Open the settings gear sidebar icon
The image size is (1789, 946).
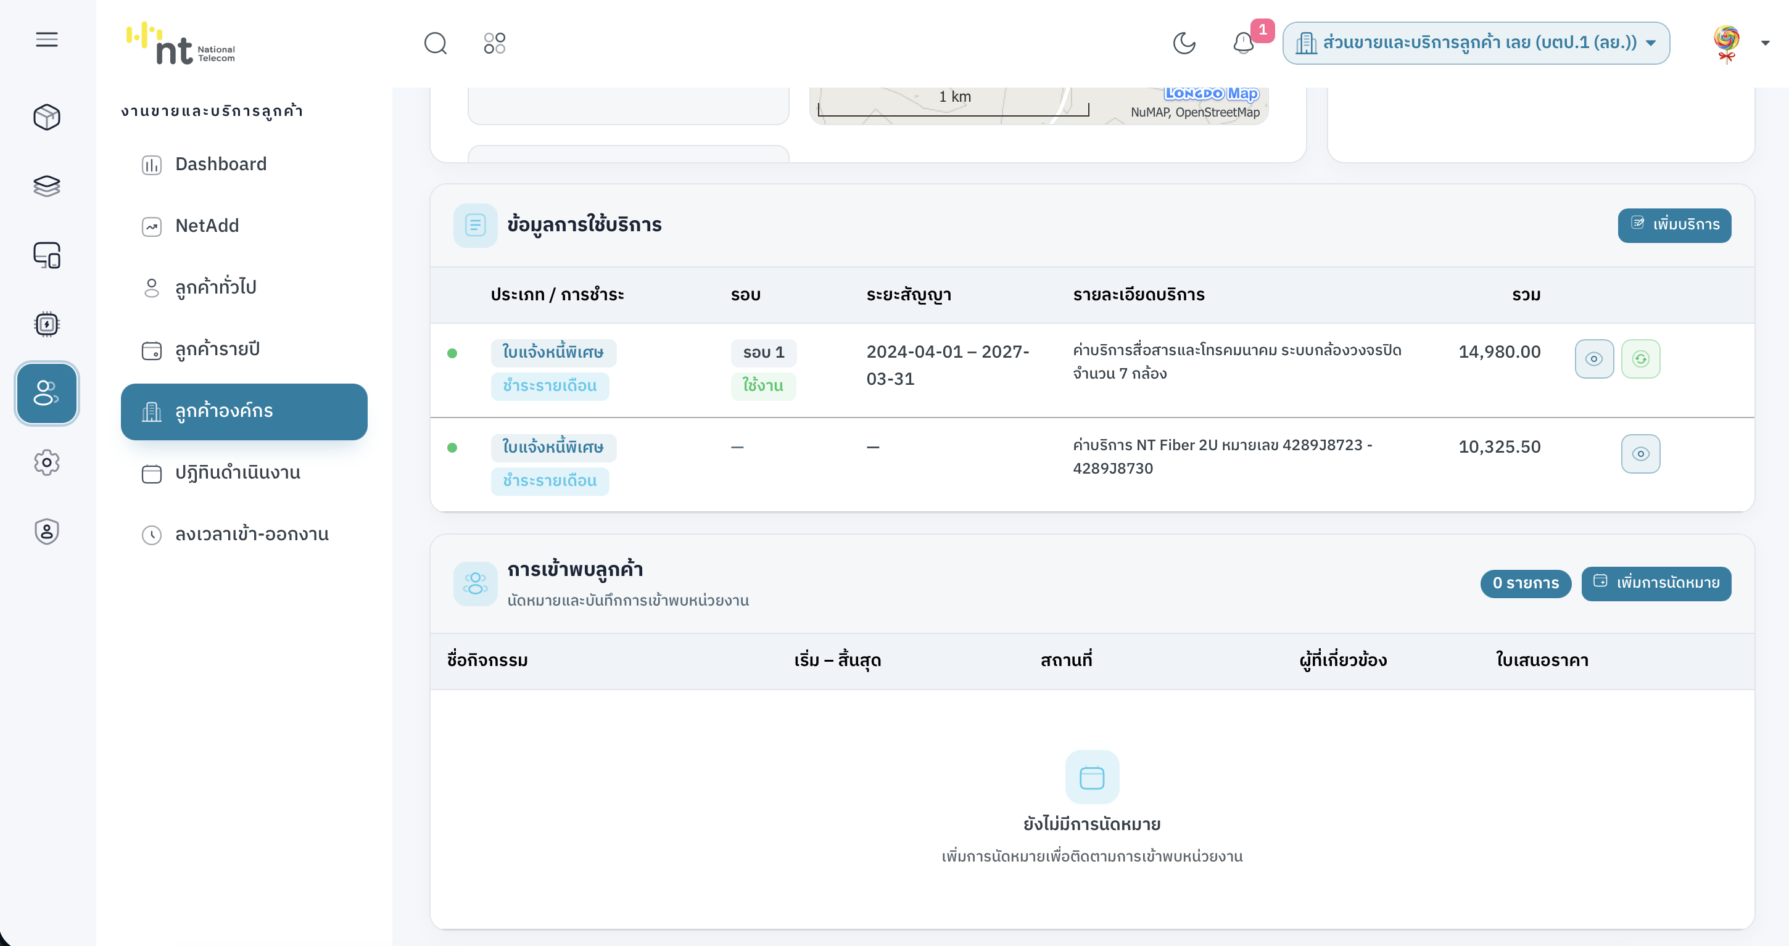coord(46,463)
